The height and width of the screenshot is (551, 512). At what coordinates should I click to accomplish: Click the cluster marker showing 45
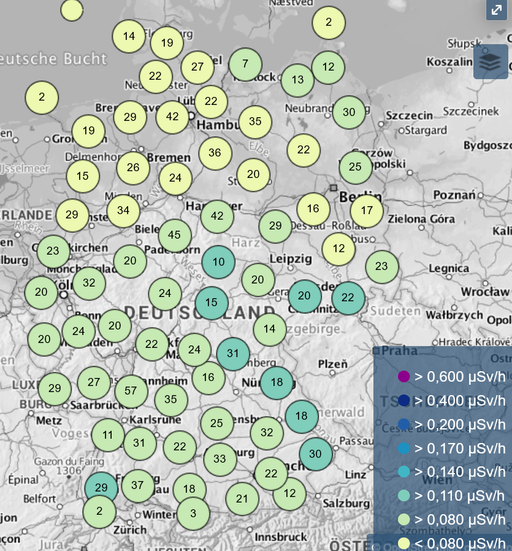(x=175, y=235)
